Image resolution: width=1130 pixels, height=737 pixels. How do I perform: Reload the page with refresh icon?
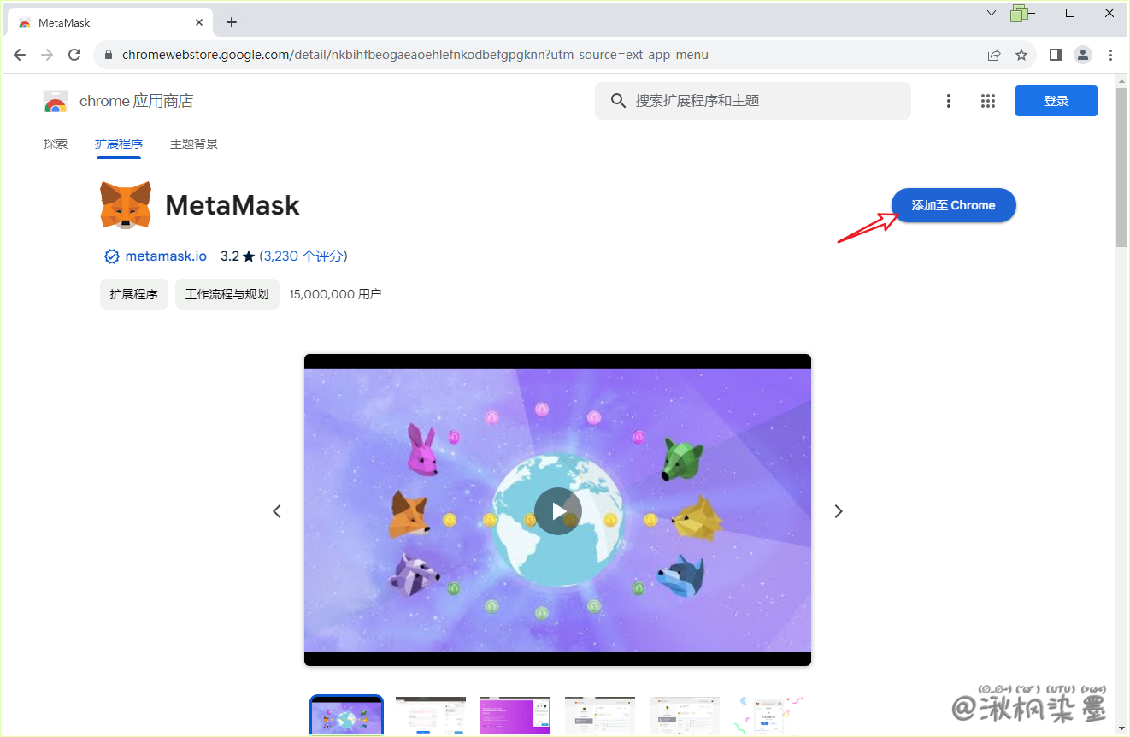click(x=74, y=55)
